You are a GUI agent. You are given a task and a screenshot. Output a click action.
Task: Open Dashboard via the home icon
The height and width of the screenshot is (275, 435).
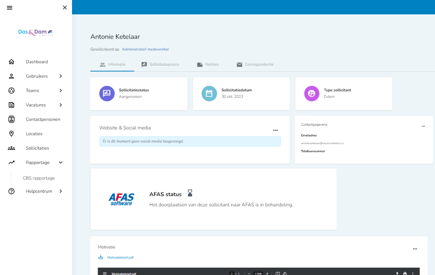(x=11, y=62)
